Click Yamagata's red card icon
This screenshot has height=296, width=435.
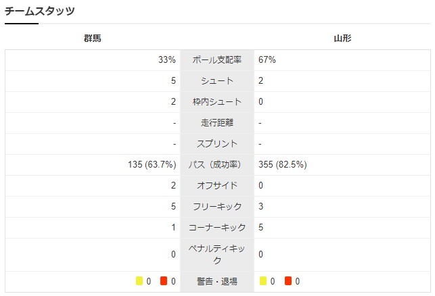click(x=288, y=281)
